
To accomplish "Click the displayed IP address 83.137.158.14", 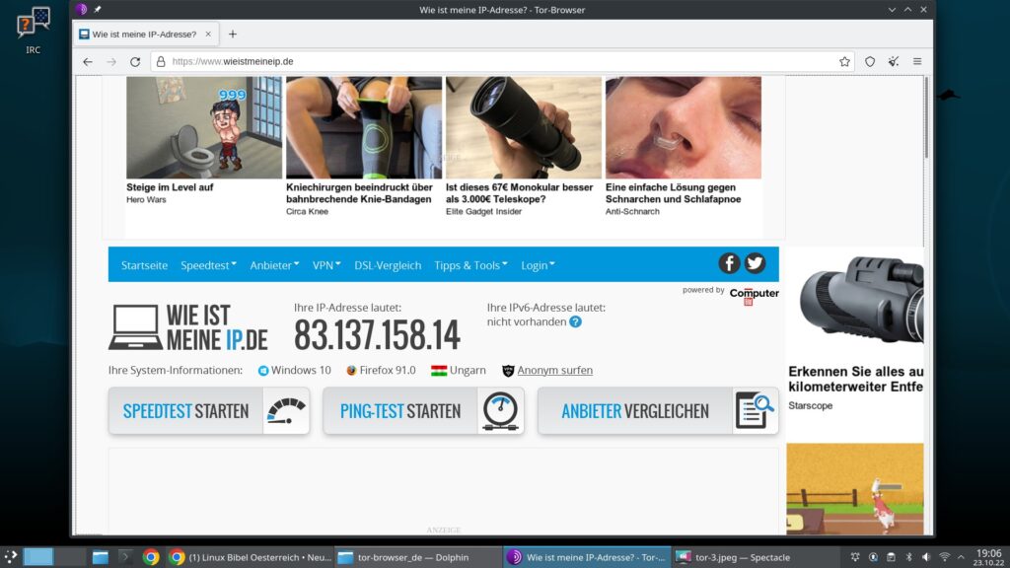I will click(377, 335).
